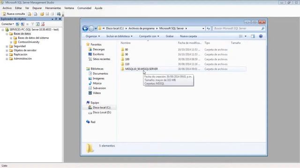Open the Editar menu
The image size is (300, 168).
pyautogui.click(x=18, y=8)
